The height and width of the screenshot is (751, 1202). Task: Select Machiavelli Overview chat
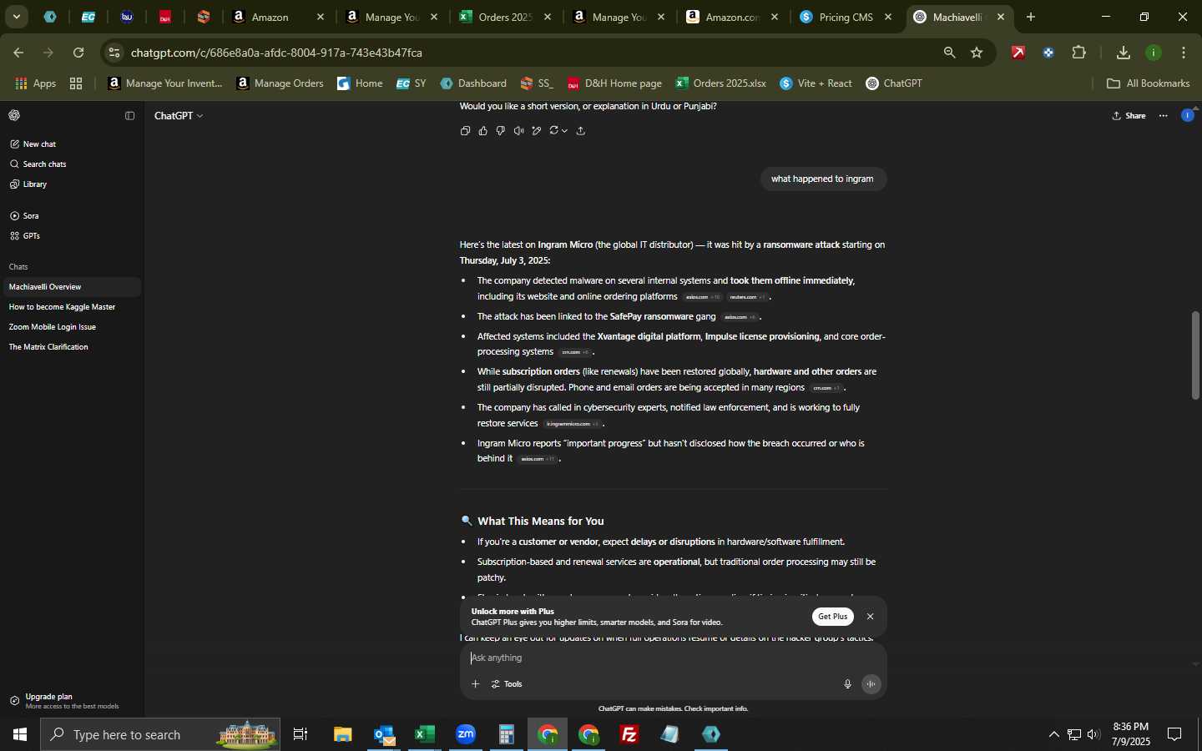point(71,287)
